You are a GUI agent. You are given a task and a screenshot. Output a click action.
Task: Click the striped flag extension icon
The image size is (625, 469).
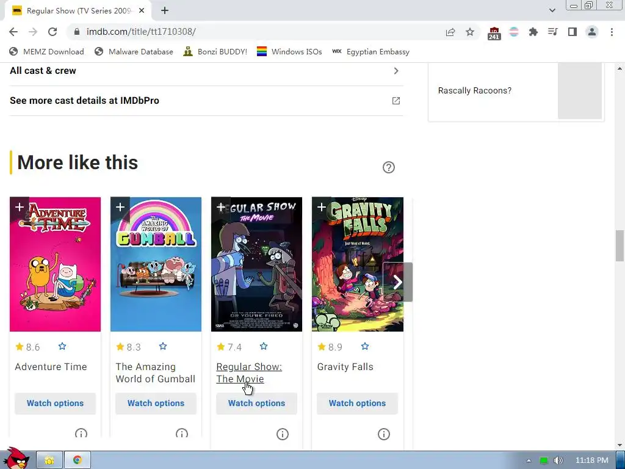514,32
